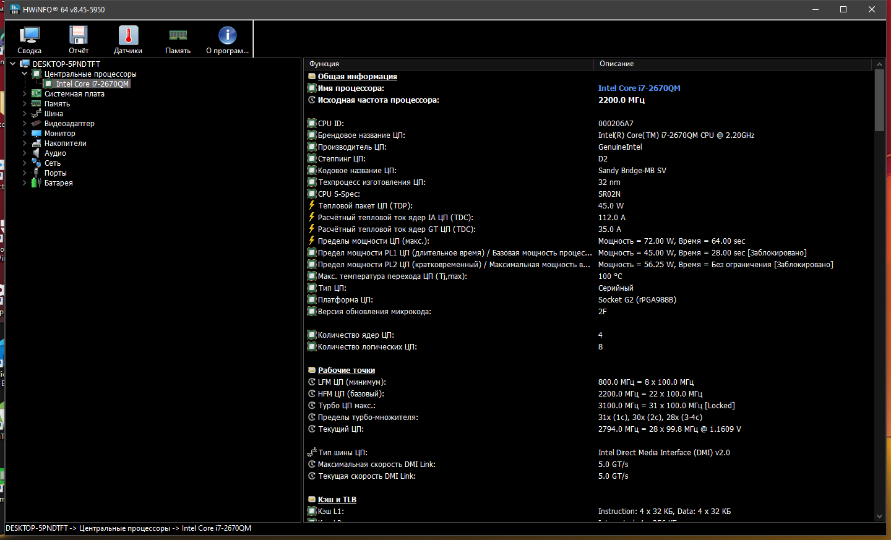The height and width of the screenshot is (540, 891).
Task: Expand the Системная плата node
Action: [25, 94]
